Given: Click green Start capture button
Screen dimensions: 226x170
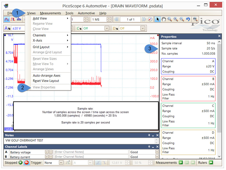Looking at the screenshot, I should click(x=20, y=163).
